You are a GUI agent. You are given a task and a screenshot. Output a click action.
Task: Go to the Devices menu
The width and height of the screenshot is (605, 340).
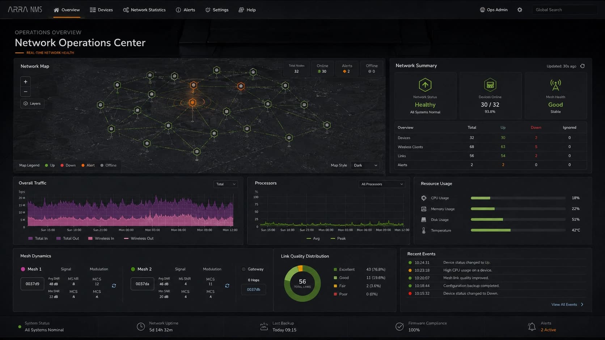pyautogui.click(x=101, y=10)
